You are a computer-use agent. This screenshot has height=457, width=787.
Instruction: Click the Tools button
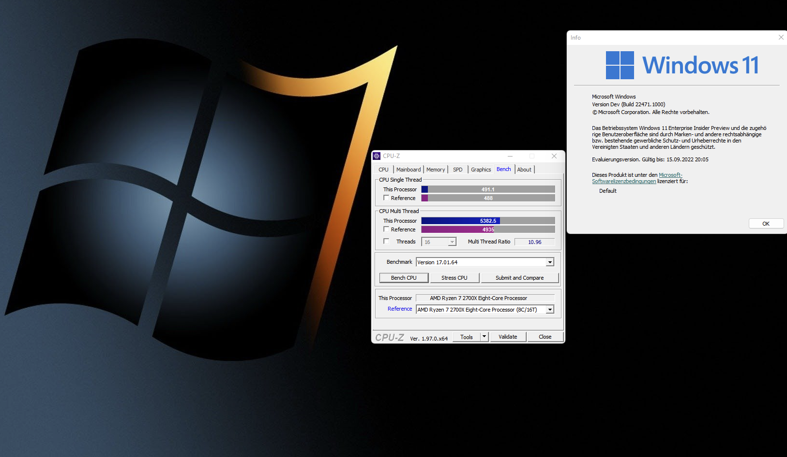point(467,337)
